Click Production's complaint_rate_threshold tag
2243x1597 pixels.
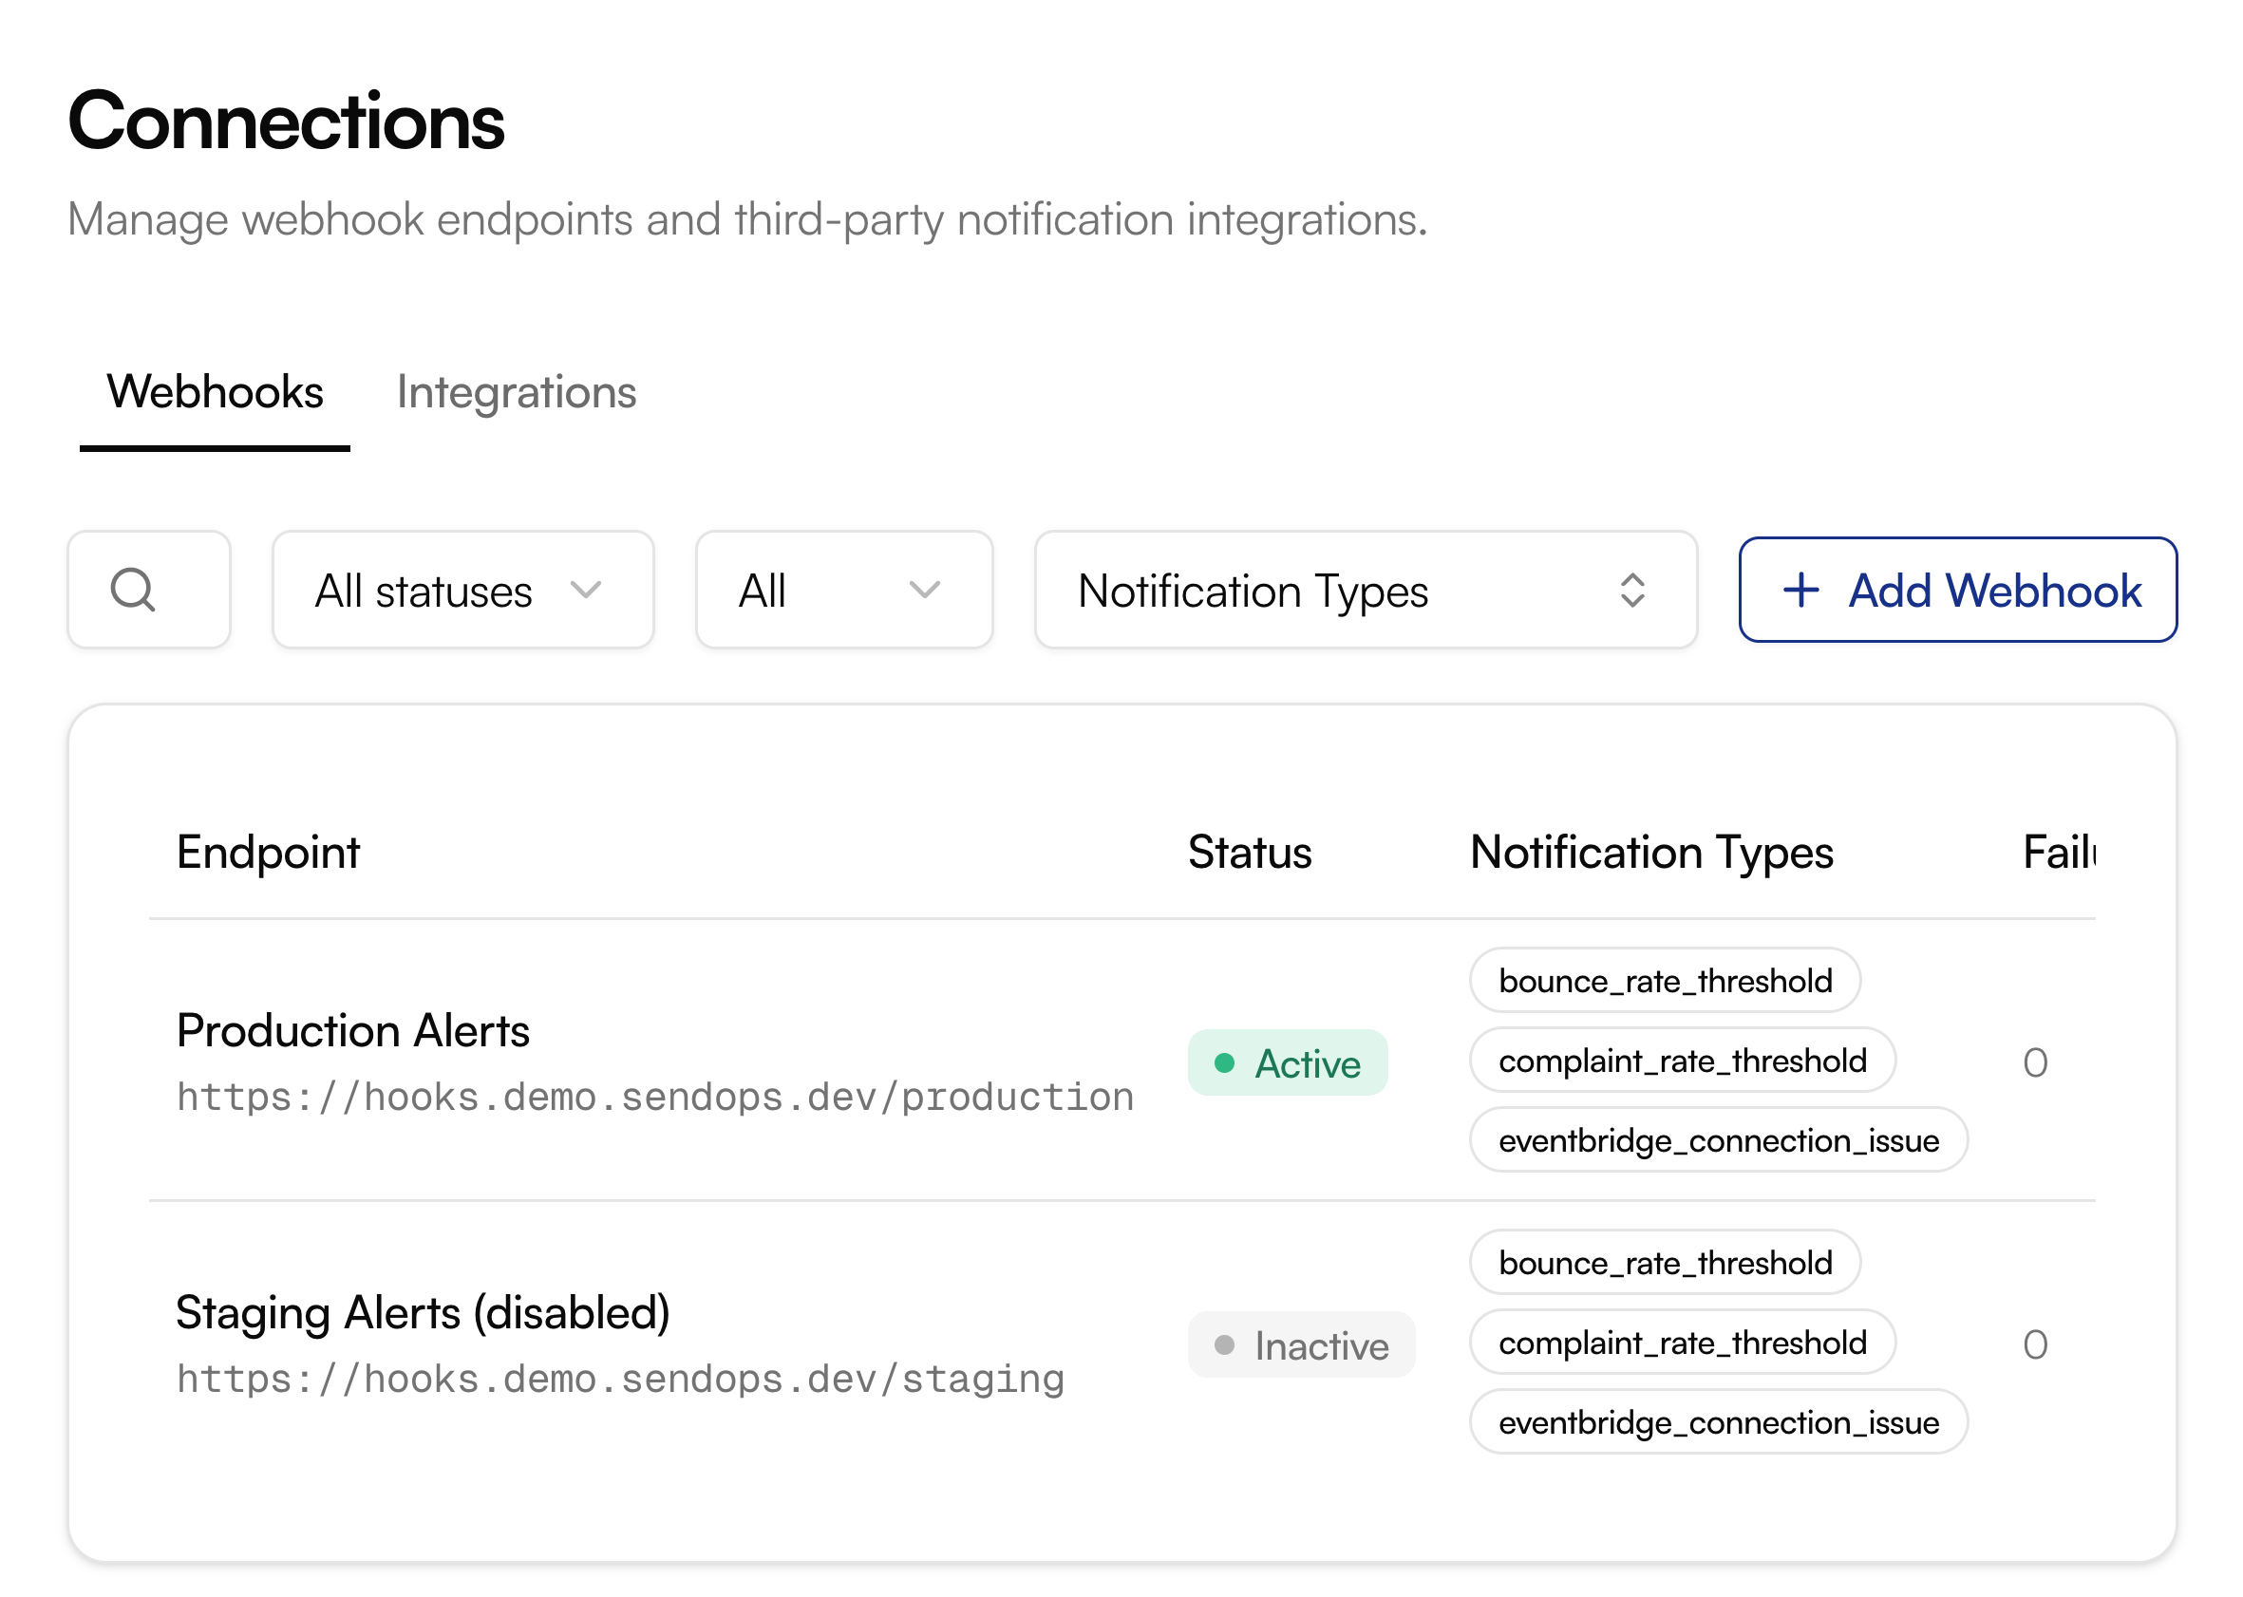click(1683, 1062)
